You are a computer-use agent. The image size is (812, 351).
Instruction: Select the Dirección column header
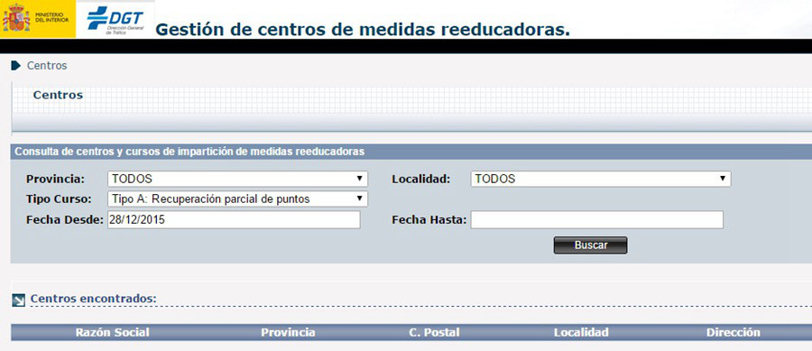(734, 332)
